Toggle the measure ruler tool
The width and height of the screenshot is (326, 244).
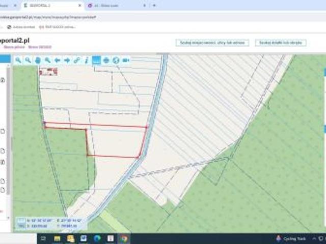coord(96,60)
